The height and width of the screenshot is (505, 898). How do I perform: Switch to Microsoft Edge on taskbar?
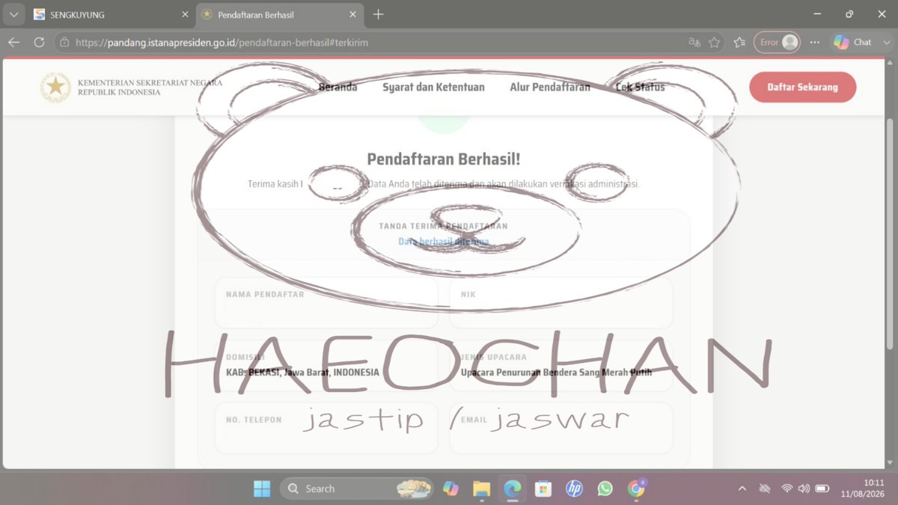pyautogui.click(x=512, y=489)
